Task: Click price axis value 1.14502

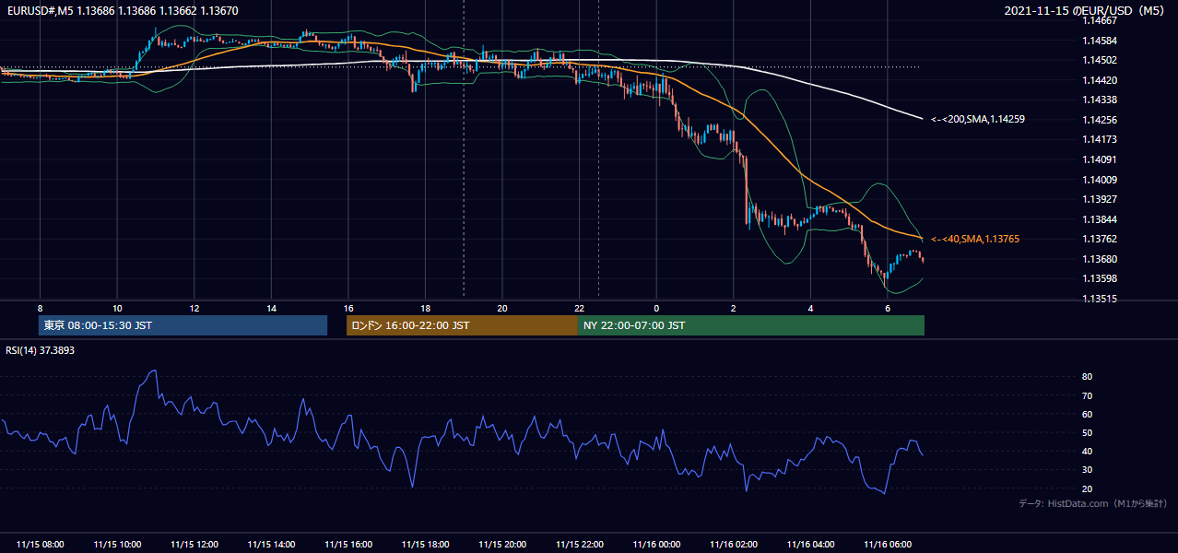Action: (x=1100, y=61)
